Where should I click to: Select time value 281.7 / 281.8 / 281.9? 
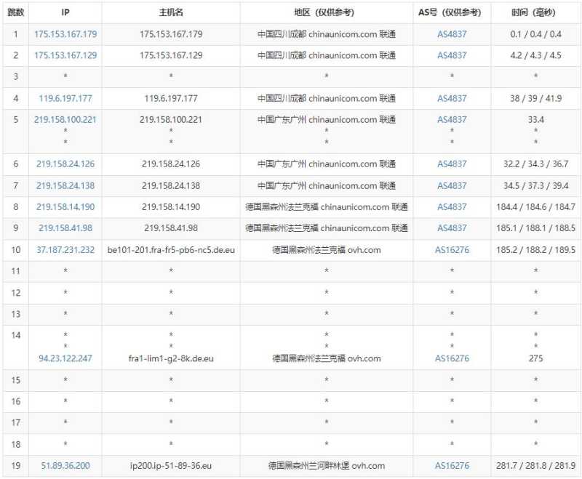535,466
